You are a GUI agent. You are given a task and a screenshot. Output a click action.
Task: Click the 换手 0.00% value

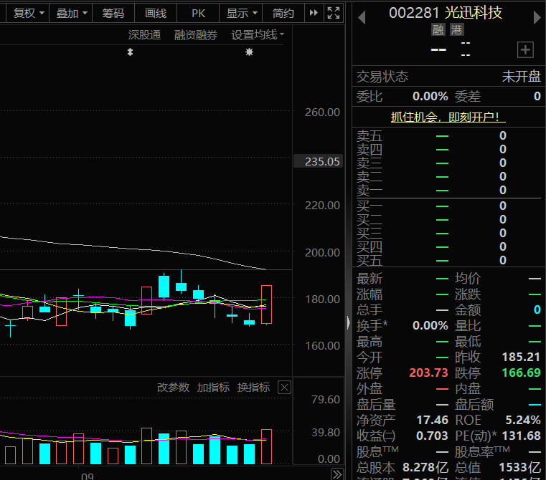[430, 325]
